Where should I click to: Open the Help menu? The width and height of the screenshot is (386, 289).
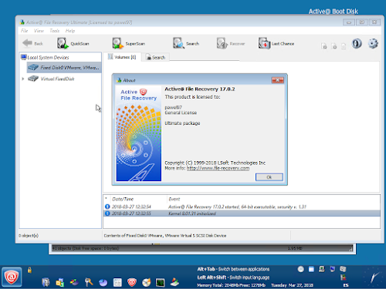[x=70, y=31]
